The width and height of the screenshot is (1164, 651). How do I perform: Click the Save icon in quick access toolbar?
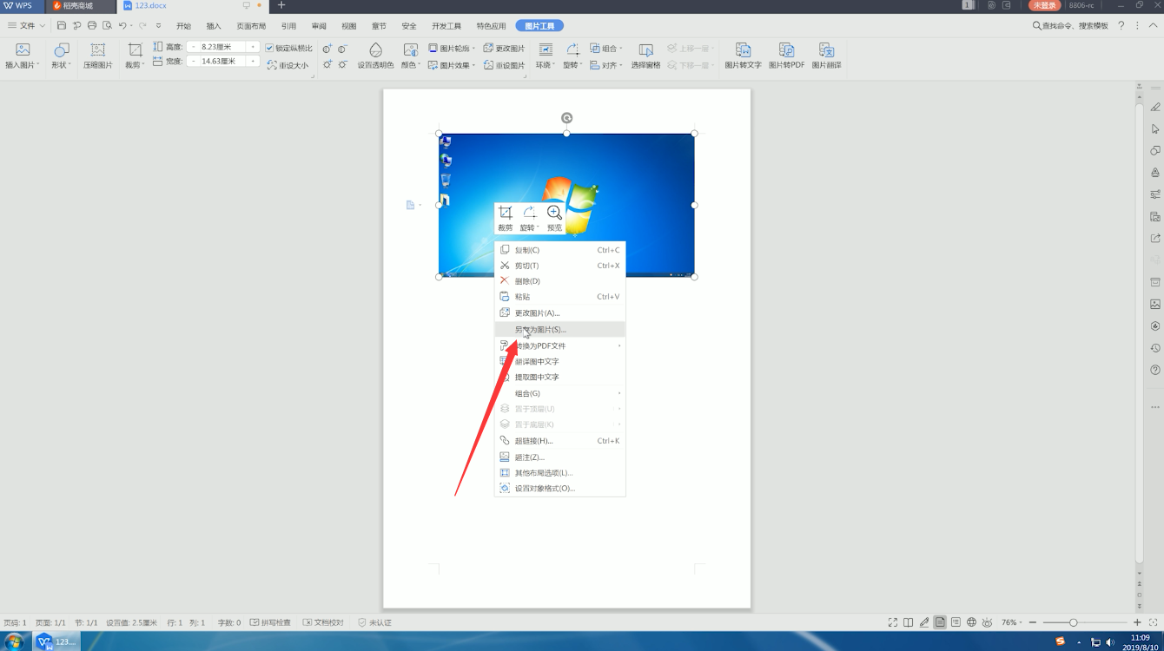[x=62, y=26]
